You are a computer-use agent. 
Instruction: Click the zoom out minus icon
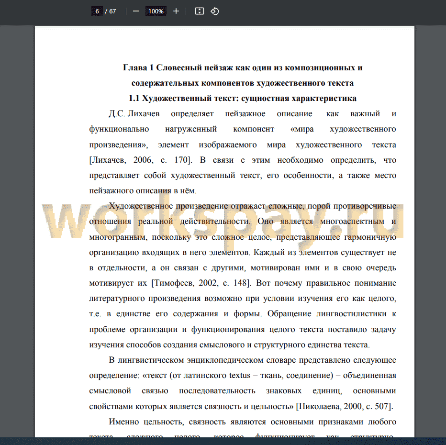[136, 11]
